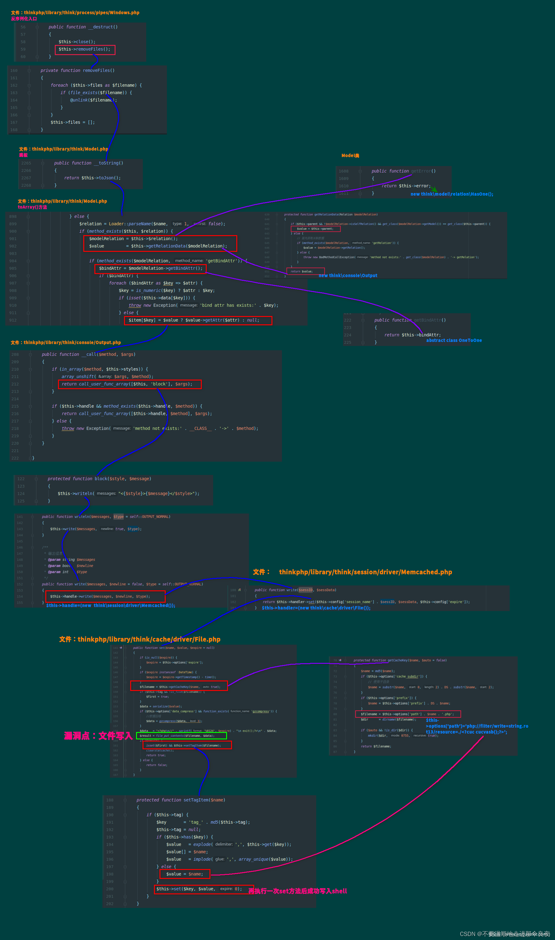The image size is (555, 940).
Task: Collapse the setTagItem($name) function fold marker
Action: pos(125,800)
